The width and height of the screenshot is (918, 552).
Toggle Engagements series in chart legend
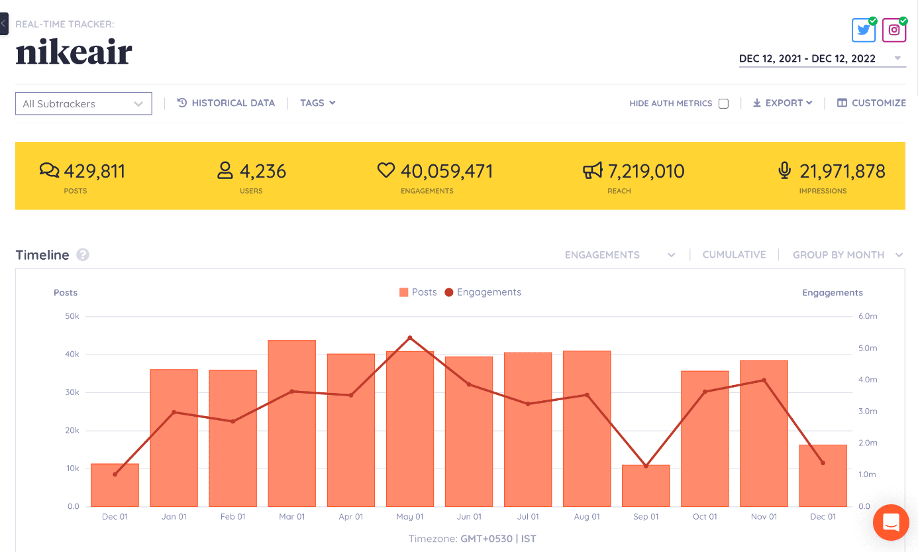[x=483, y=292]
